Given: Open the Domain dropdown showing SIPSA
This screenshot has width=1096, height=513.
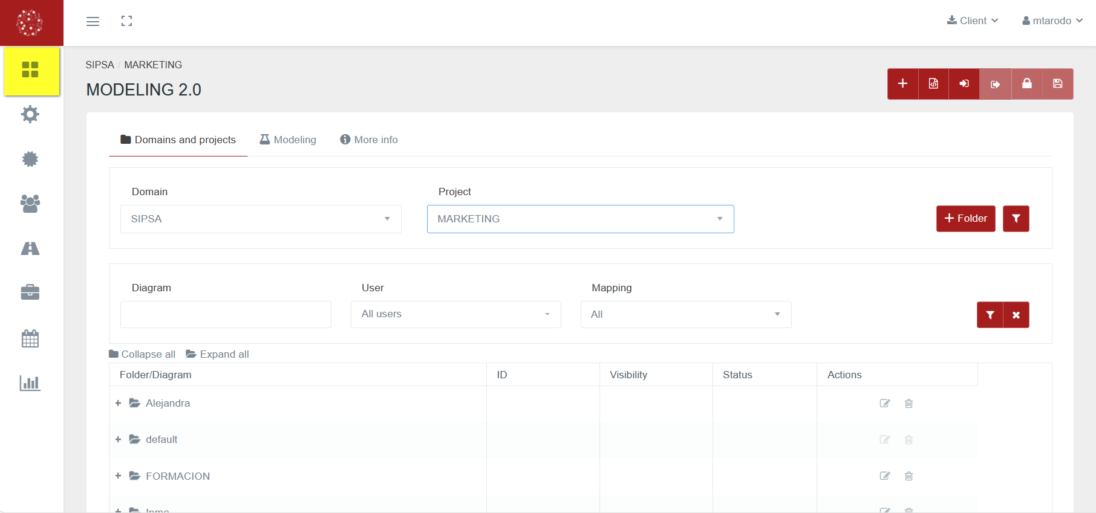Looking at the screenshot, I should (x=261, y=219).
